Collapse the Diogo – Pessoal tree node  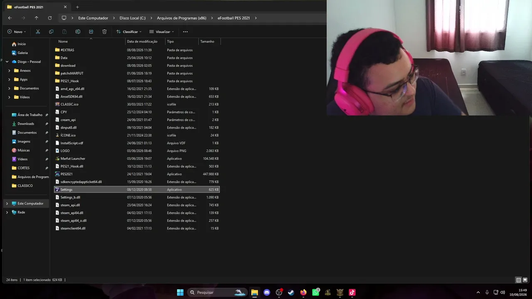pyautogui.click(x=7, y=62)
